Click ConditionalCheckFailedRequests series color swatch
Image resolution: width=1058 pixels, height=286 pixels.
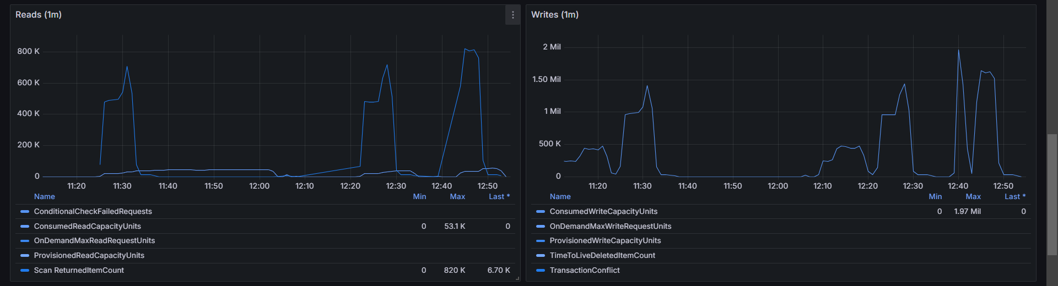point(24,211)
